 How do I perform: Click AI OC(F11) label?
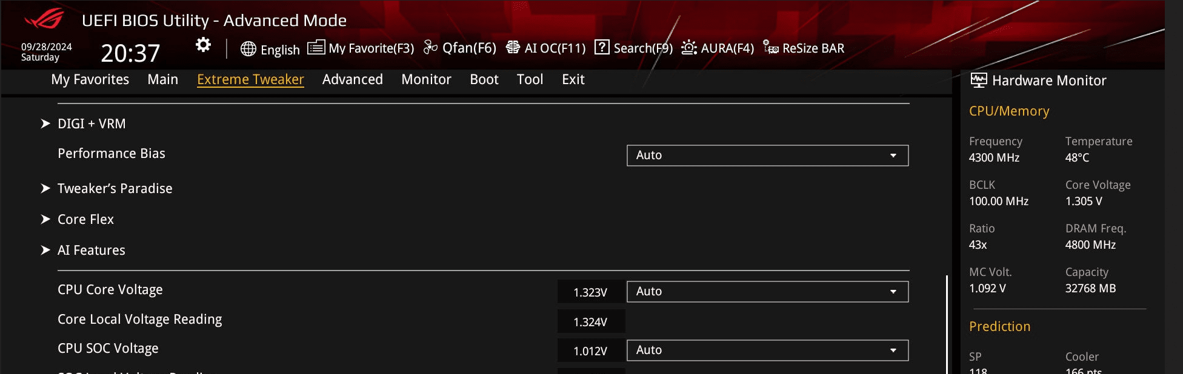(555, 48)
